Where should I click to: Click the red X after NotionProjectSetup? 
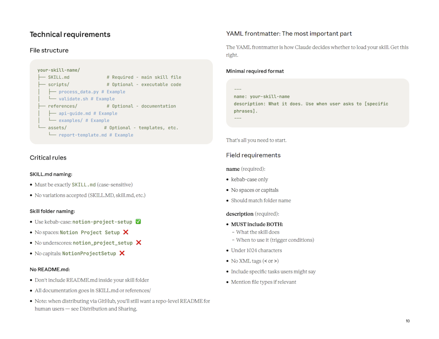pos(122,253)
